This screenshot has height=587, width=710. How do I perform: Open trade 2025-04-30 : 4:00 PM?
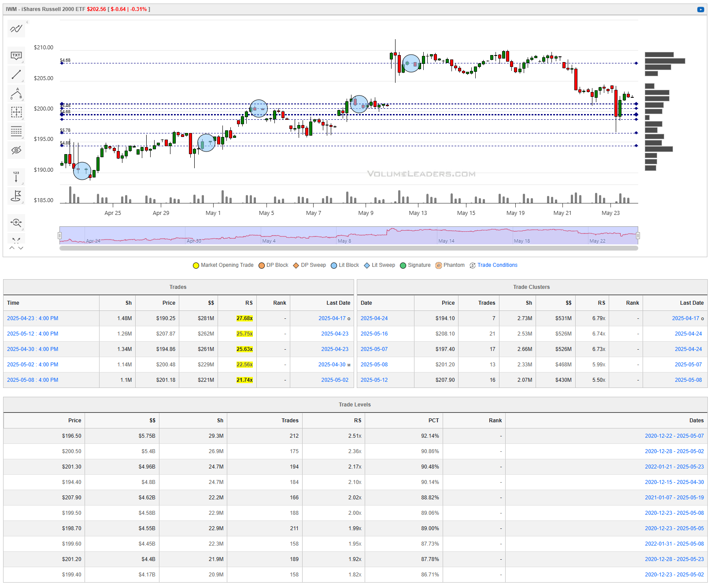[x=33, y=349]
